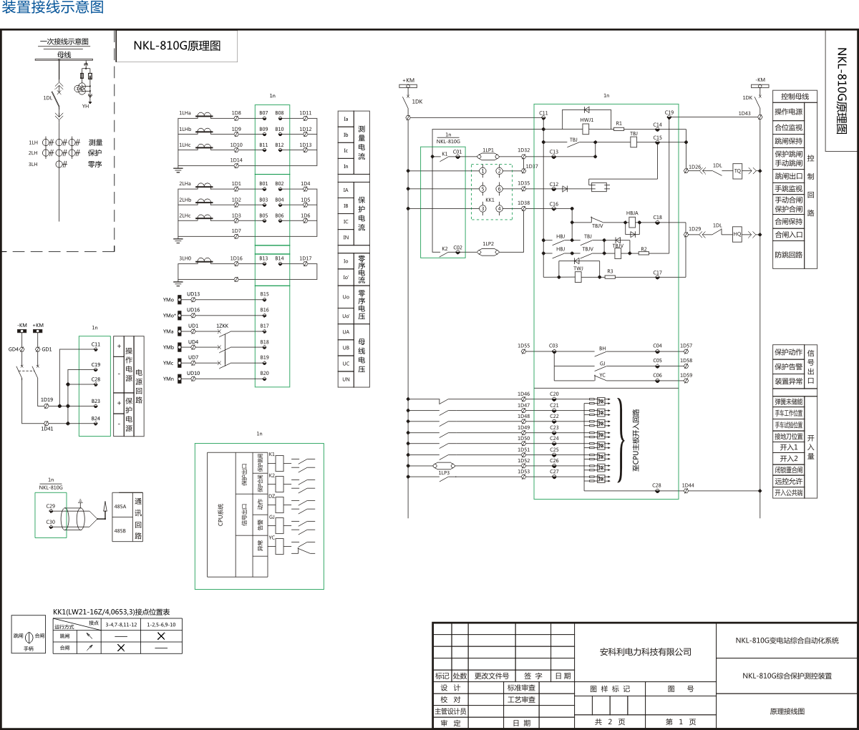The height and width of the screenshot is (730, 859).
Task: Click the '手柄' handle label
Action: pos(29,648)
